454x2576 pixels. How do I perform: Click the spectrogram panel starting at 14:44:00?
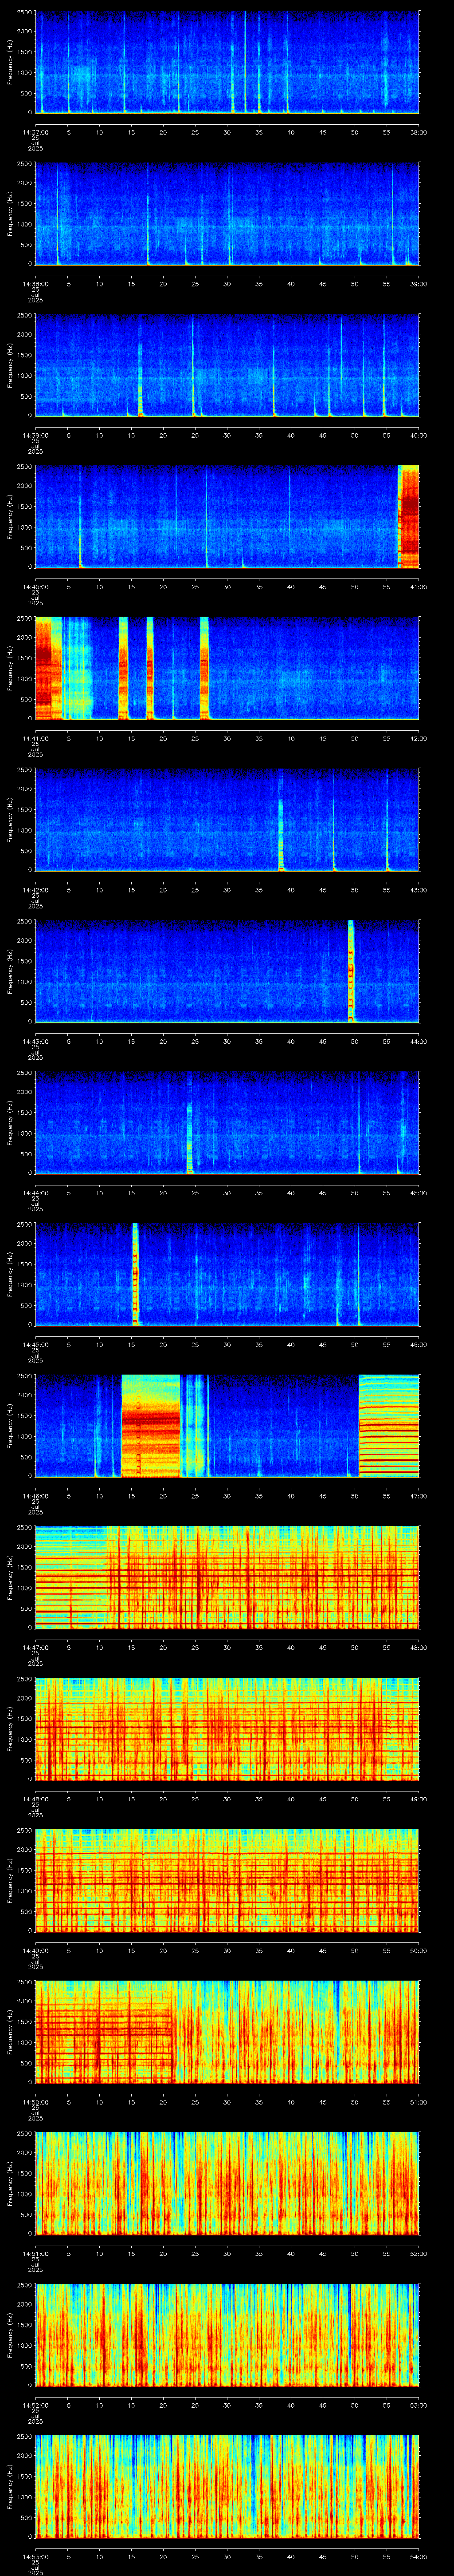point(227,1123)
